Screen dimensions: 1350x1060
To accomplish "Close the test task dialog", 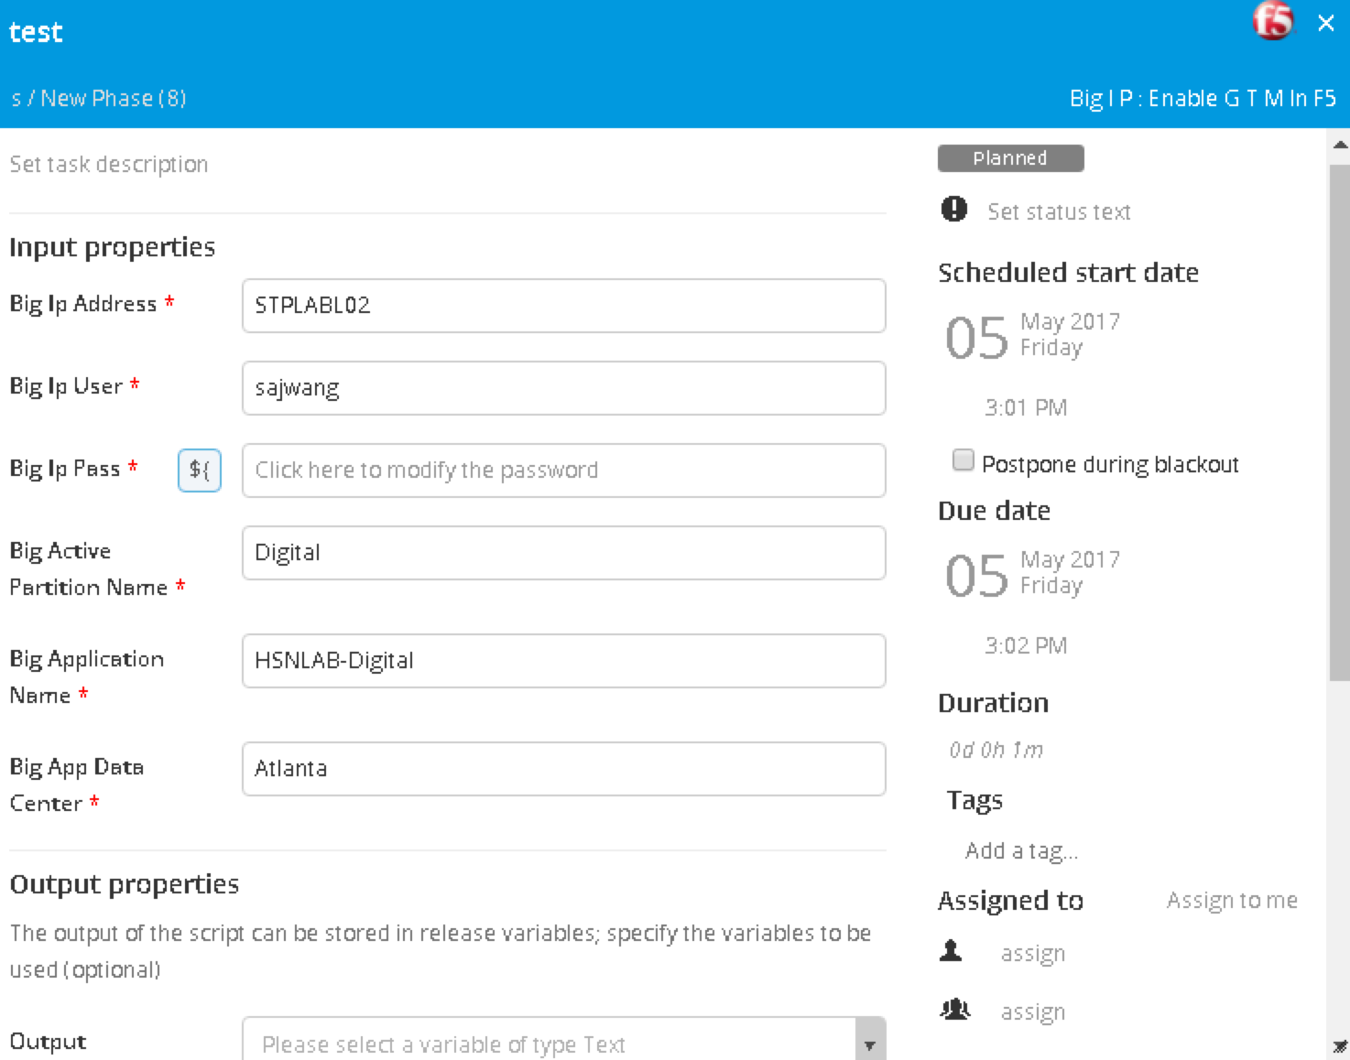I will pyautogui.click(x=1325, y=23).
